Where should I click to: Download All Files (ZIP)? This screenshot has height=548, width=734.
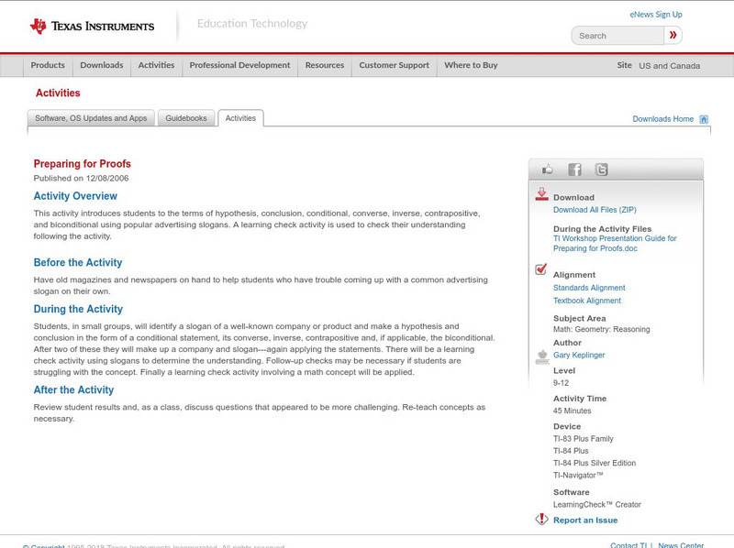click(x=595, y=210)
